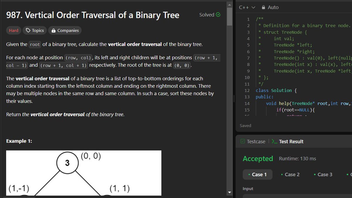Click the Input label
352x198 pixels.
click(248, 189)
